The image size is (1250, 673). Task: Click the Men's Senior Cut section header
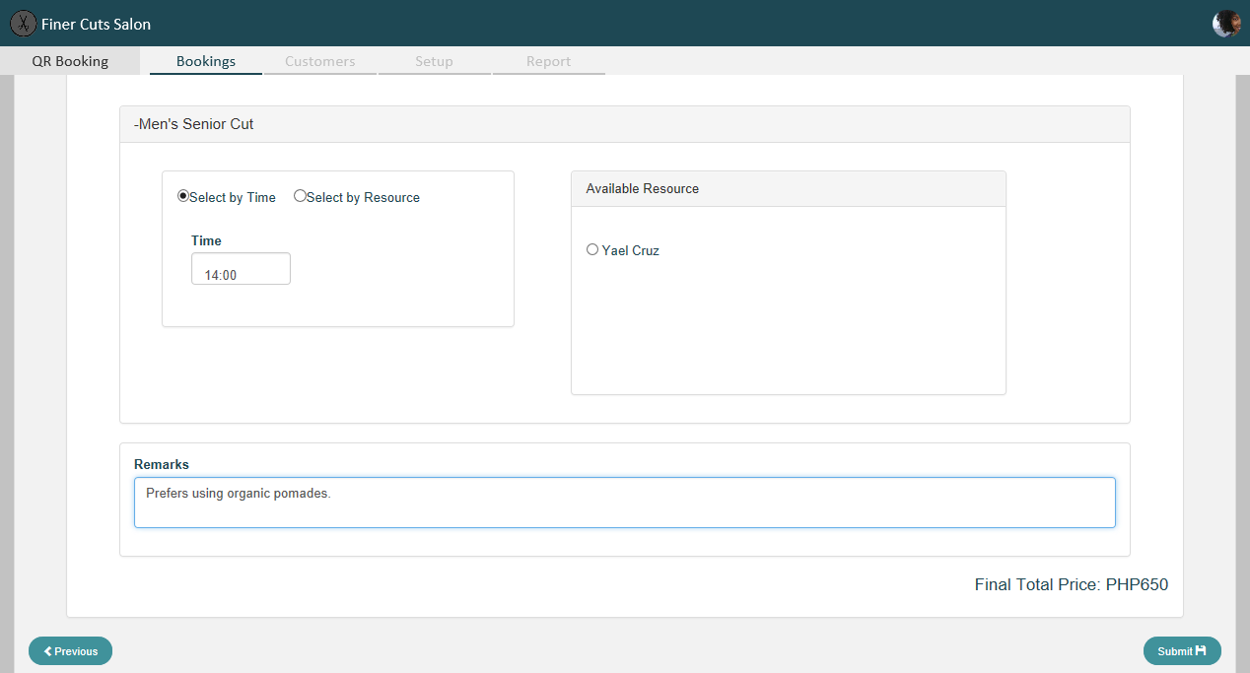[x=625, y=125]
